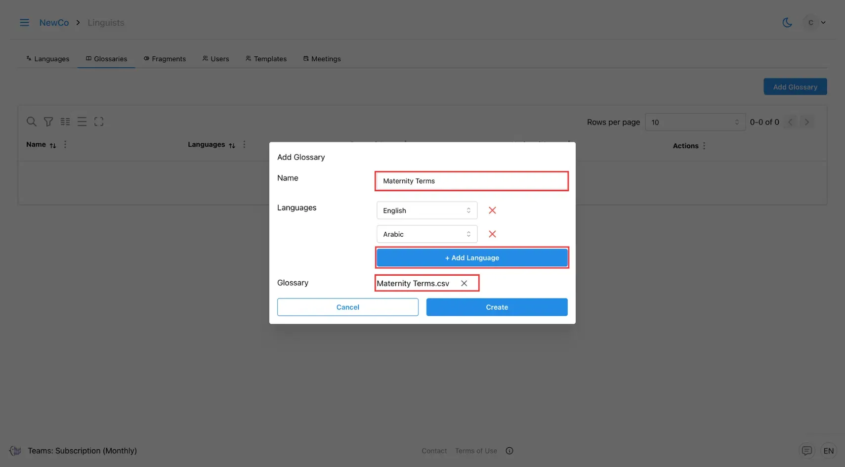Image resolution: width=845 pixels, height=467 pixels.
Task: Switch to the Glossaries tab
Action: coord(106,59)
